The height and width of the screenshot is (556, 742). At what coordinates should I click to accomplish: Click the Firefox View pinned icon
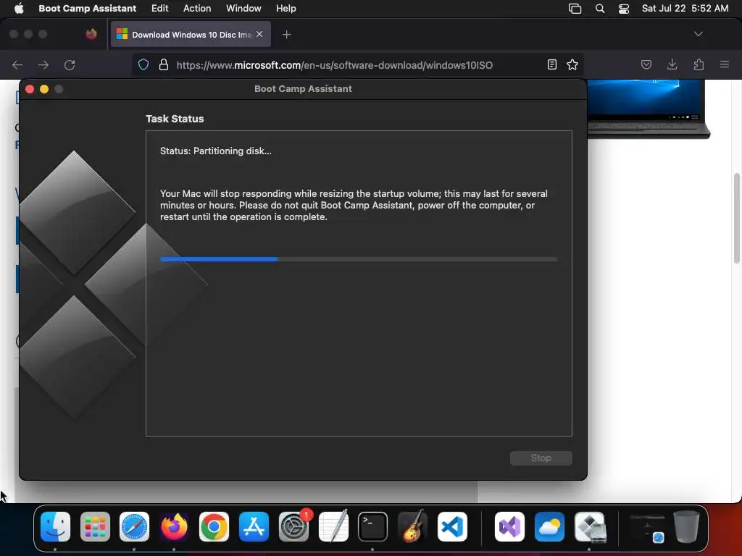[x=91, y=34]
